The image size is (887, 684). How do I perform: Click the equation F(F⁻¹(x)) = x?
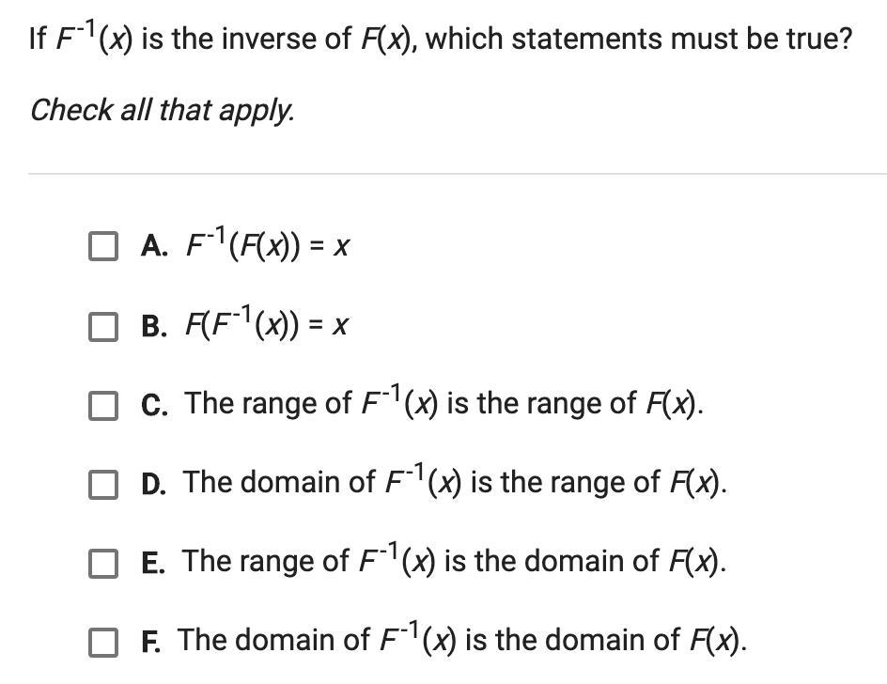(x=267, y=324)
